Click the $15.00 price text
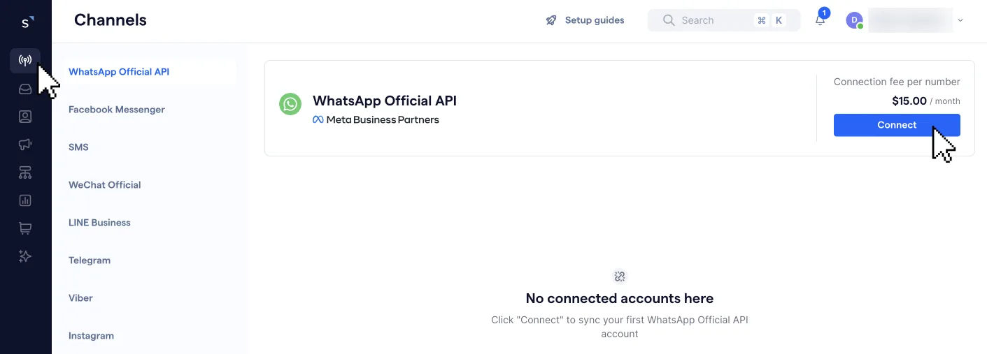This screenshot has width=987, height=354. tap(909, 101)
